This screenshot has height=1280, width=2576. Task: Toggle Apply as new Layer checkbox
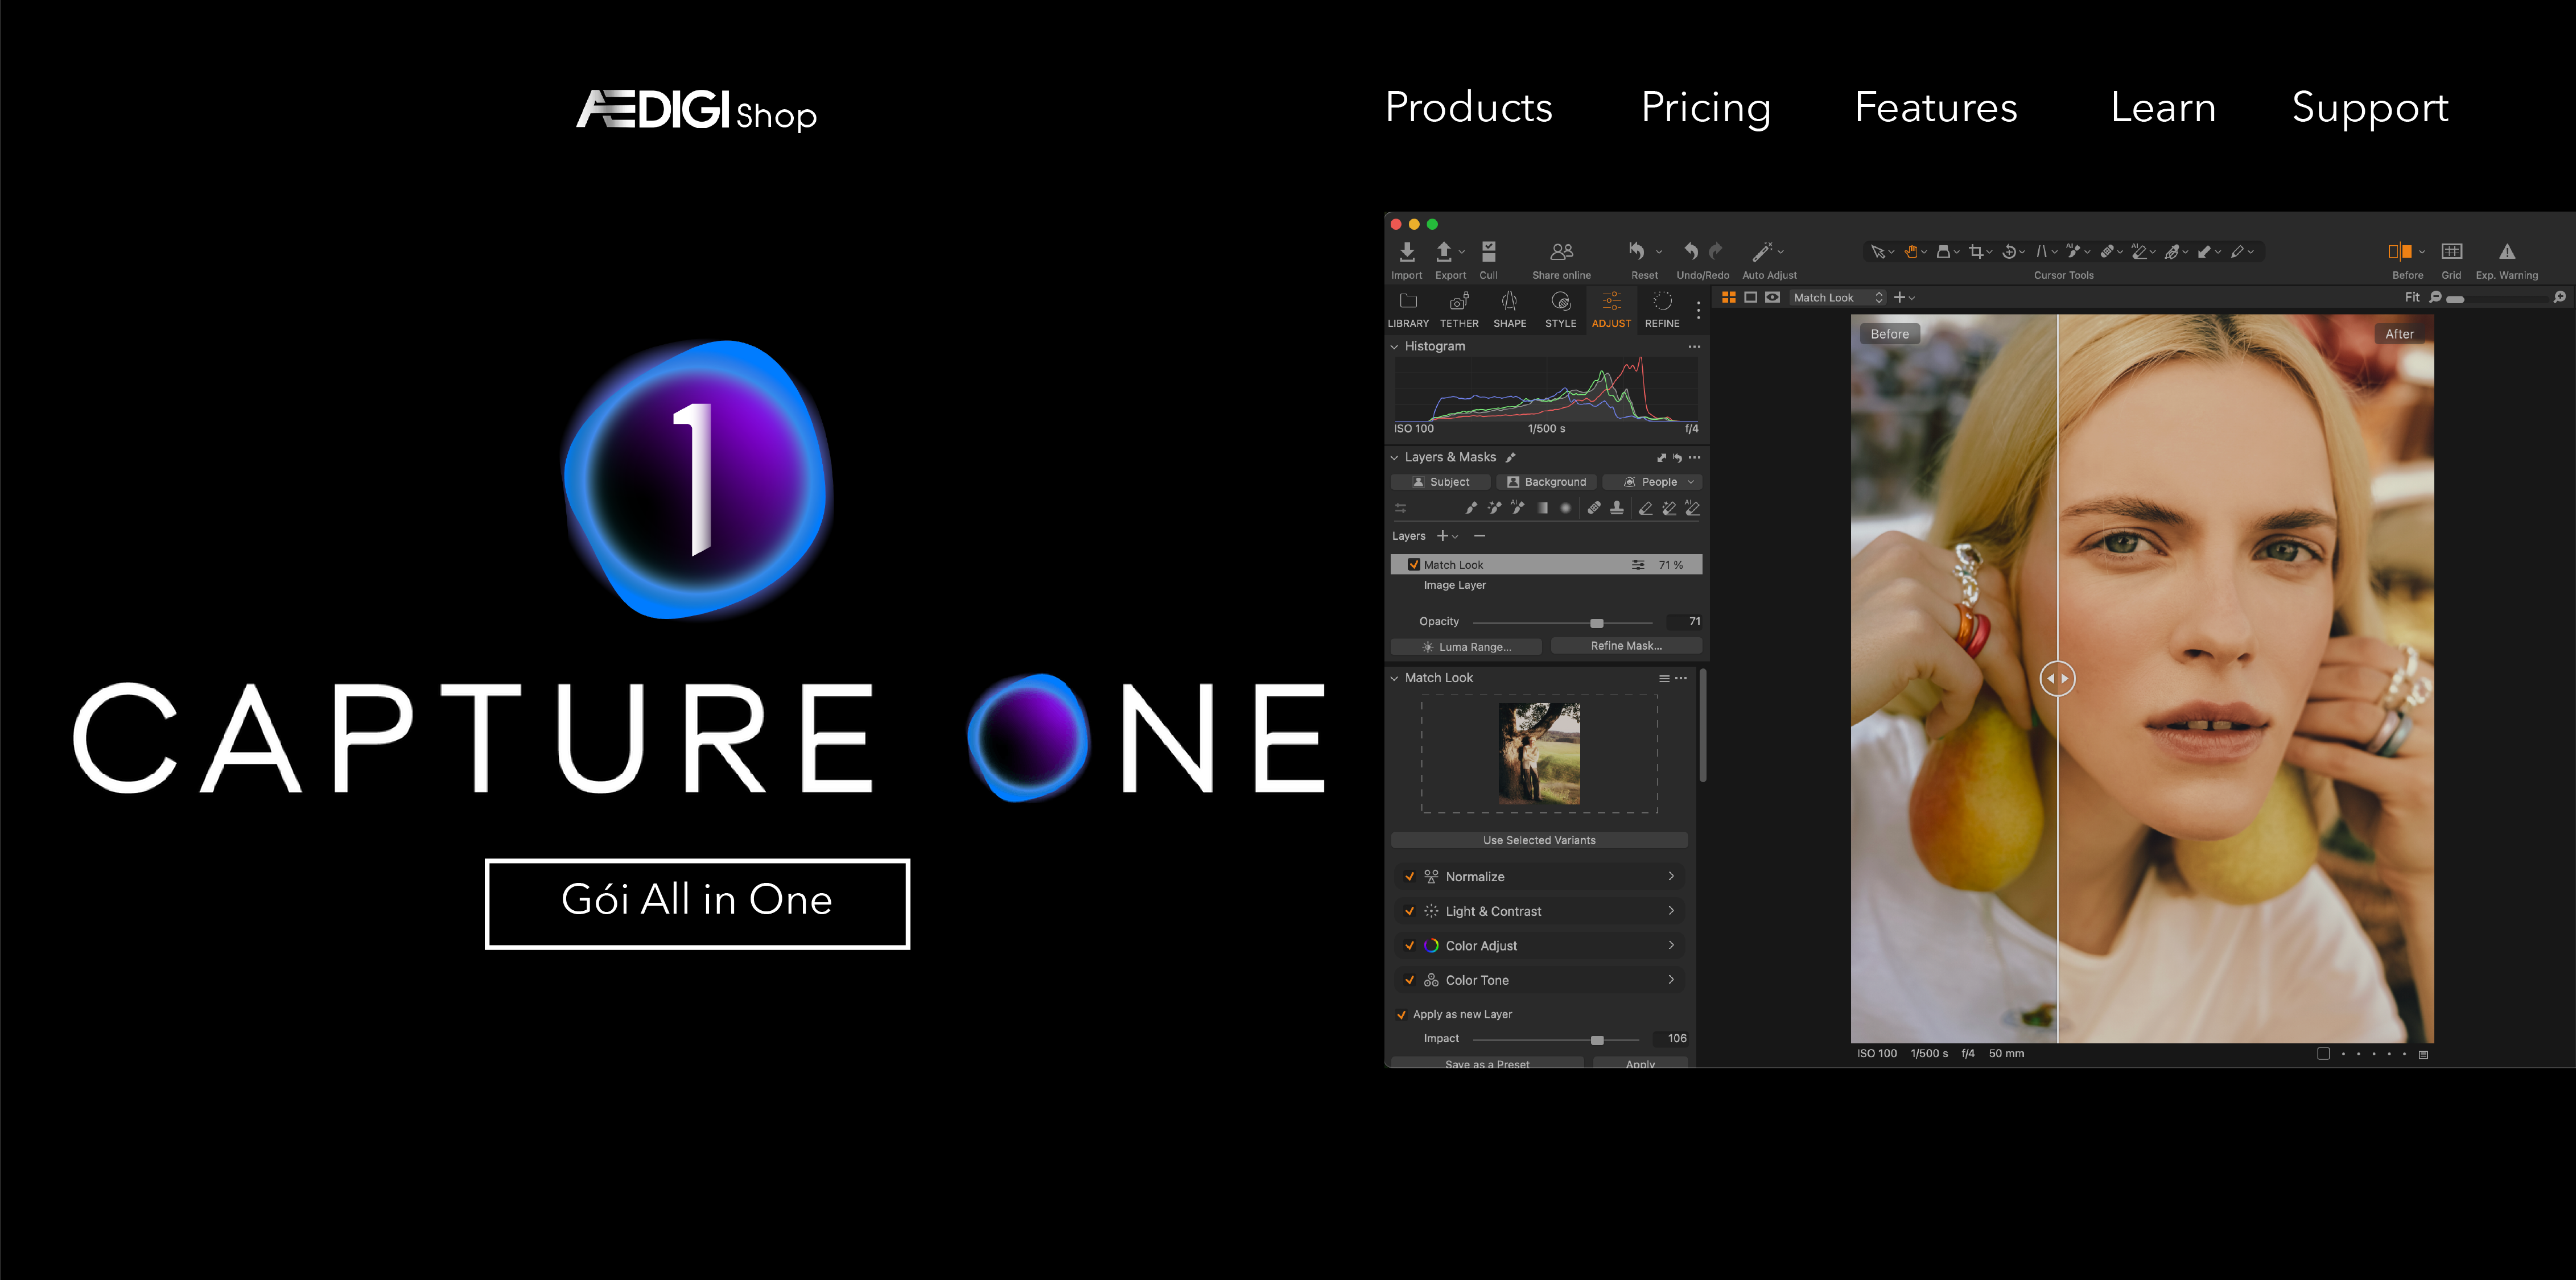[x=1401, y=1014]
